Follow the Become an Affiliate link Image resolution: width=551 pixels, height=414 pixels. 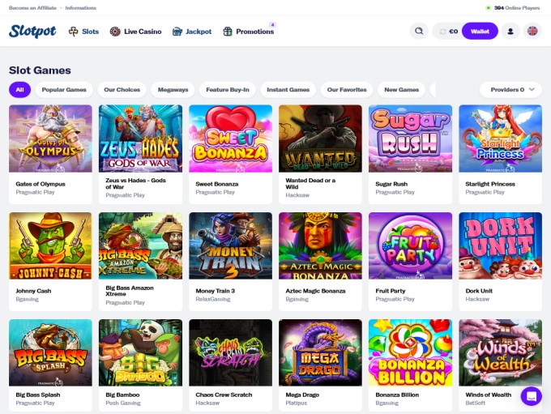pos(33,8)
